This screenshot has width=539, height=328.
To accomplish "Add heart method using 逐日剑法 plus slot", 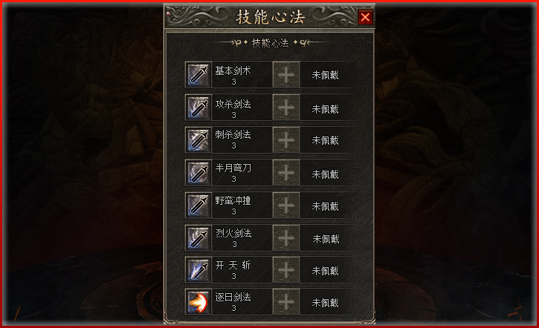I will (286, 302).
